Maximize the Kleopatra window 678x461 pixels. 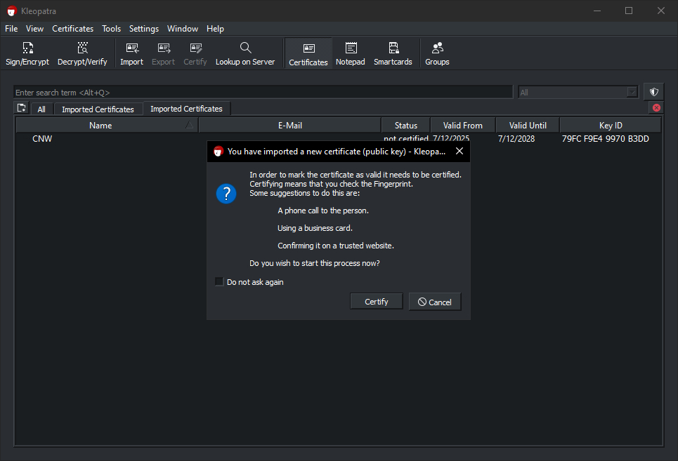tap(629, 11)
